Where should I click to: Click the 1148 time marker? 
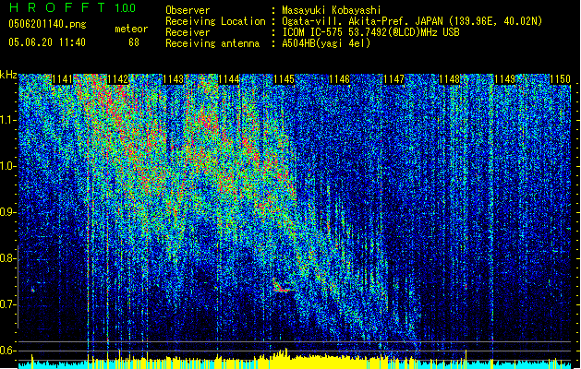pyautogui.click(x=449, y=79)
